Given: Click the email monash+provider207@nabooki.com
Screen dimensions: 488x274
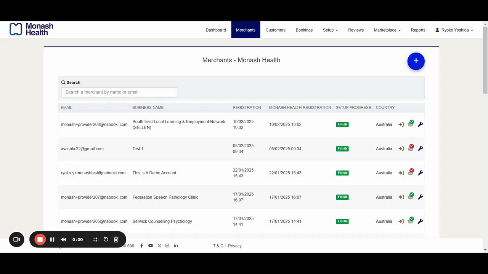Looking at the screenshot, I should point(94,197).
